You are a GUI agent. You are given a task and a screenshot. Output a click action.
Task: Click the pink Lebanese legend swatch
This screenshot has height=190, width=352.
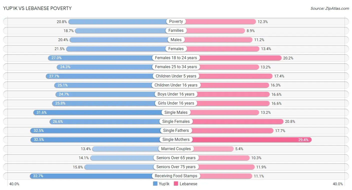pyautogui.click(x=176, y=184)
